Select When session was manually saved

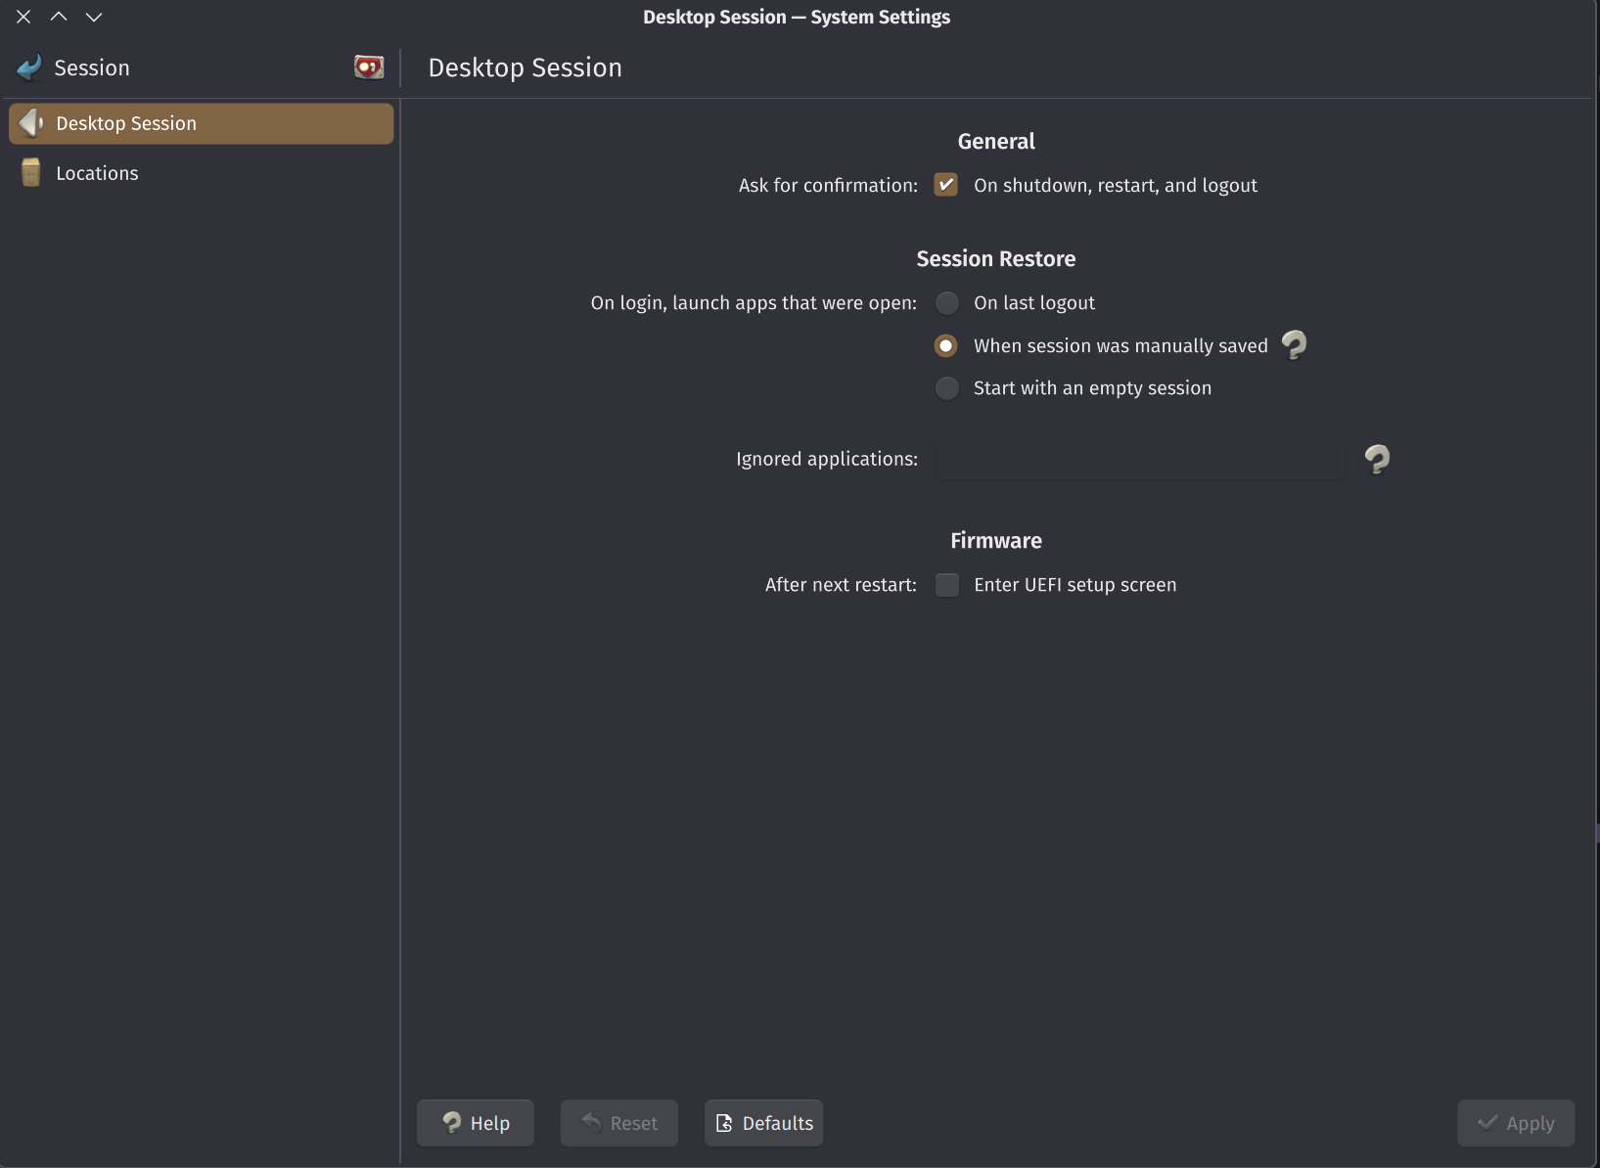point(946,345)
